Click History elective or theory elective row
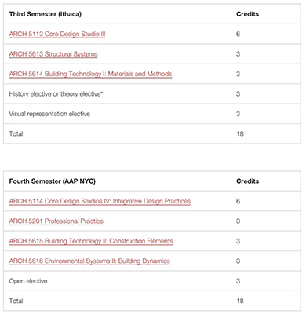The height and width of the screenshot is (318, 306). (152, 94)
